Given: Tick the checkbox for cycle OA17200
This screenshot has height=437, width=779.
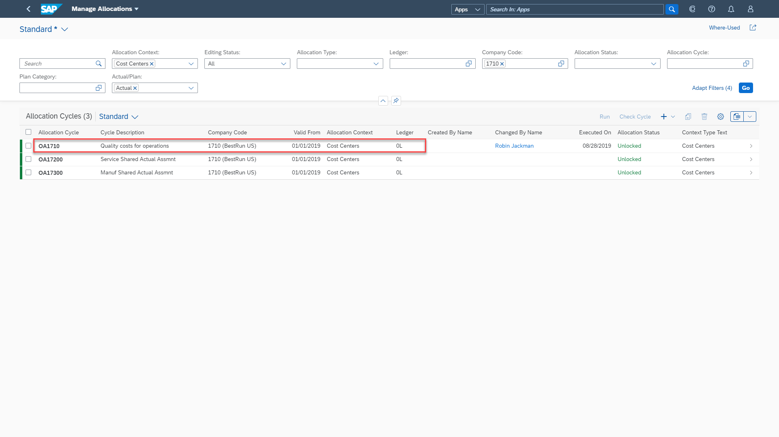Looking at the screenshot, I should (28, 159).
